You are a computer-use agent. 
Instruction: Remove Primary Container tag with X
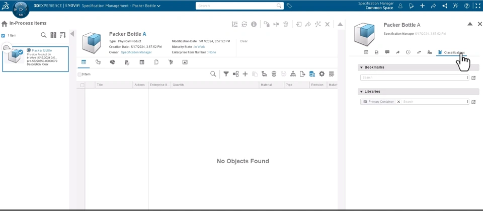coord(398,102)
